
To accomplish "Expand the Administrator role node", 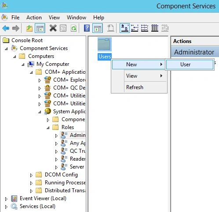I will click(x=56, y=136).
